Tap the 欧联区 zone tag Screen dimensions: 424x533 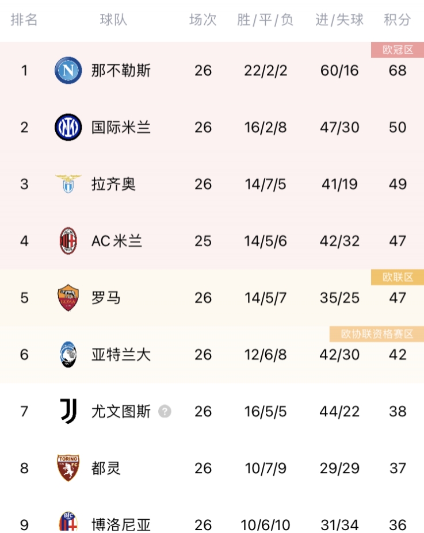[x=398, y=277]
